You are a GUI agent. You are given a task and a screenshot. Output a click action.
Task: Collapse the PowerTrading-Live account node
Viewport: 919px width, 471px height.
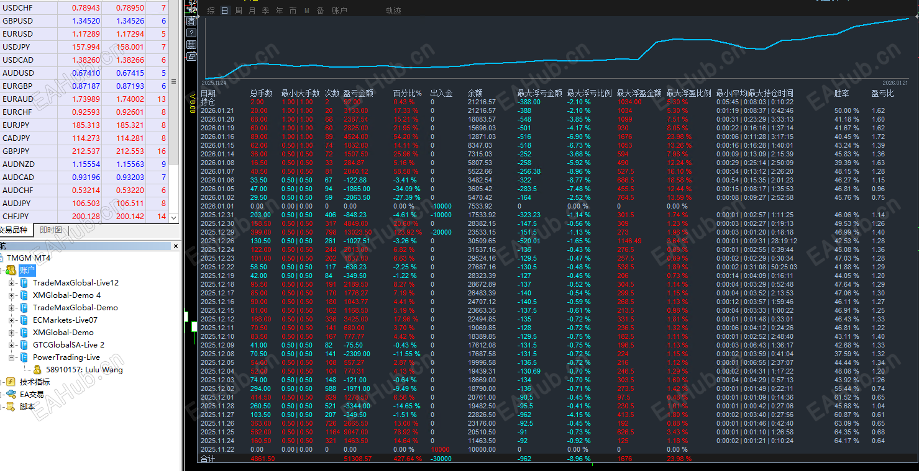point(11,357)
